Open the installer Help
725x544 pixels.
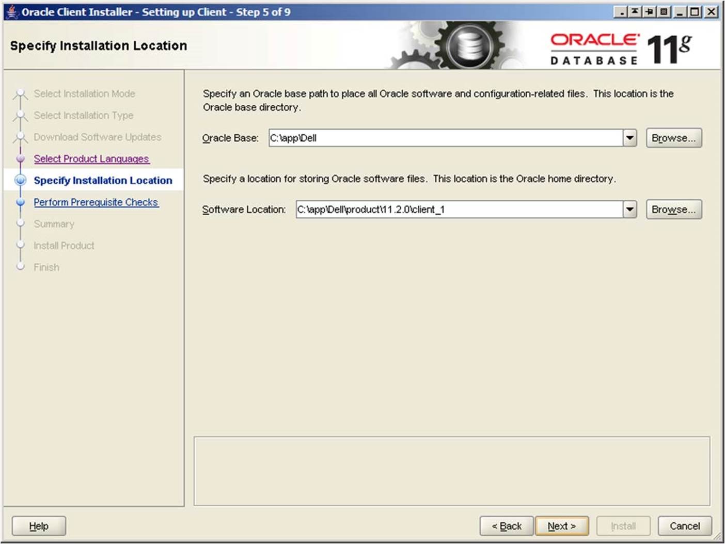click(39, 526)
